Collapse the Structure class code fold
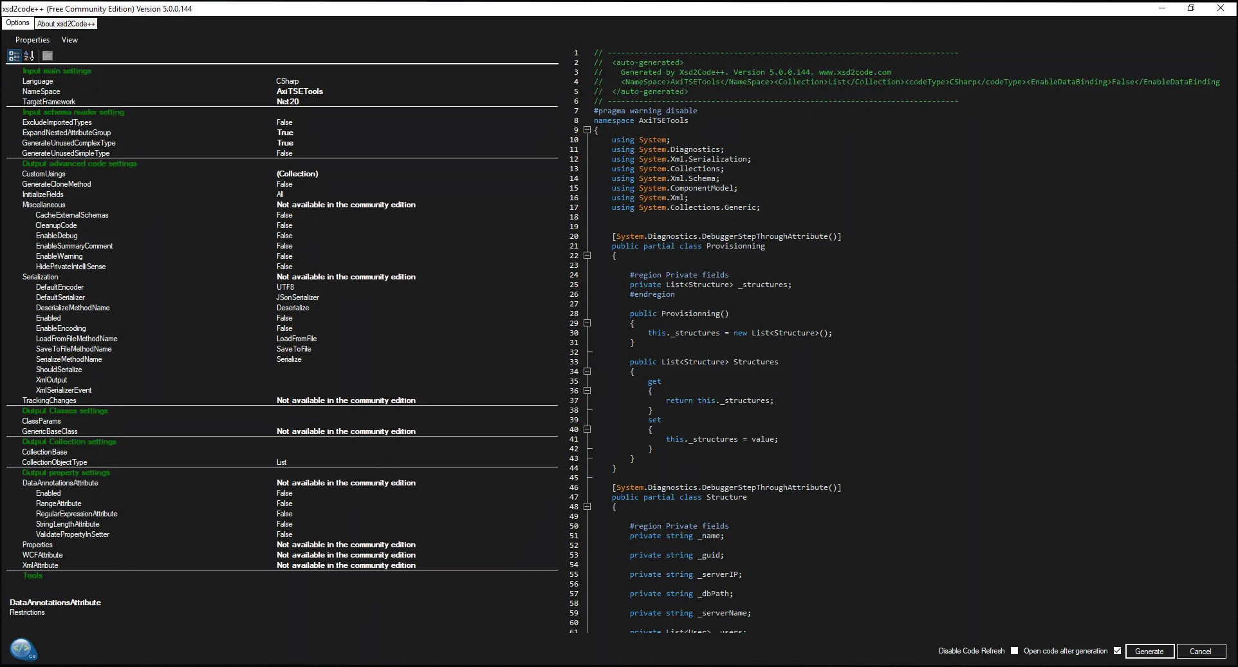 (587, 507)
